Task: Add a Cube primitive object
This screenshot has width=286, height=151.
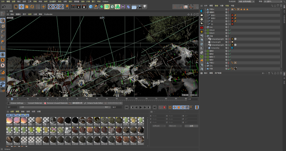Action: (x=91, y=7)
